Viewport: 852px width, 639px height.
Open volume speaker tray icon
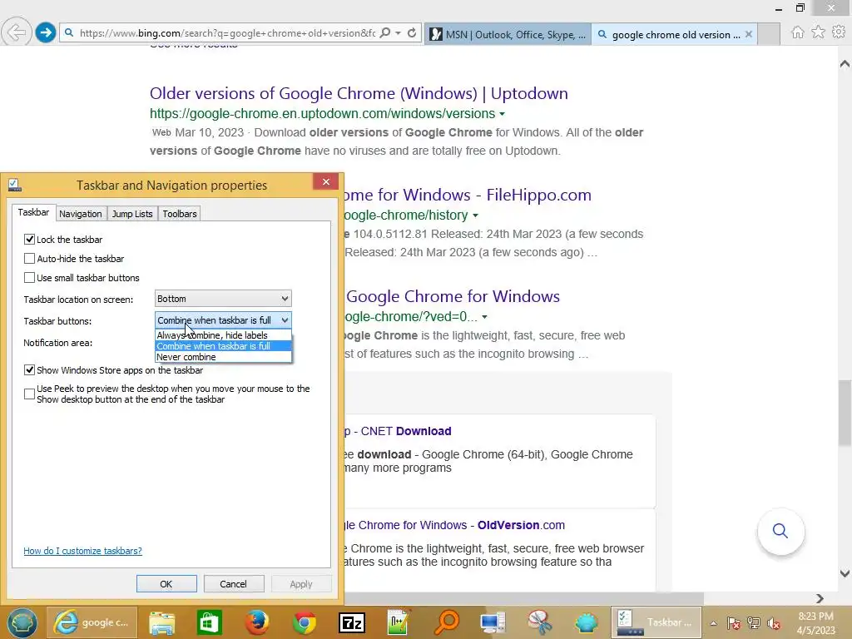point(774,623)
